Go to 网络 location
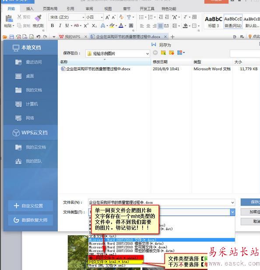 pyautogui.click(x=31, y=118)
